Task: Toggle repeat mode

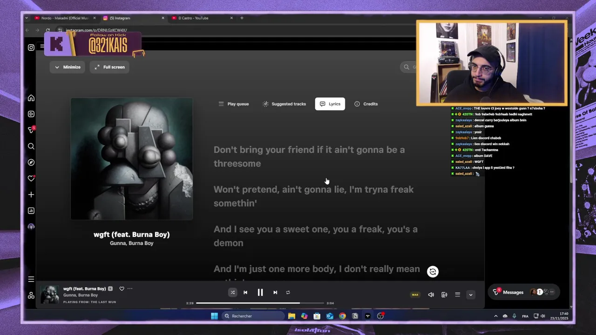Action: pos(288,292)
